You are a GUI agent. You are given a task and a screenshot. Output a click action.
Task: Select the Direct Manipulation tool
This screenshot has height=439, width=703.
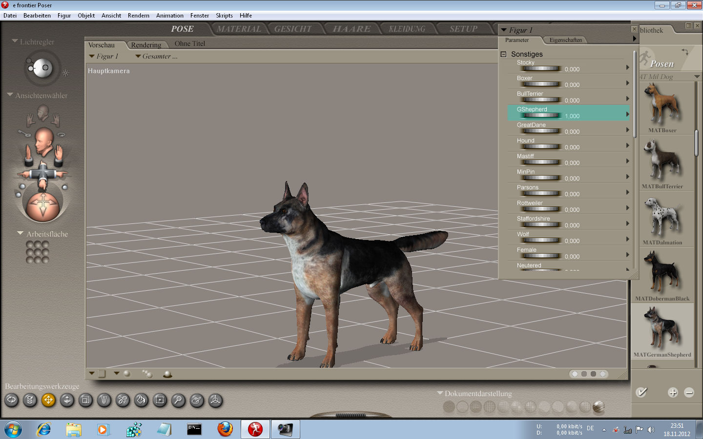click(215, 400)
